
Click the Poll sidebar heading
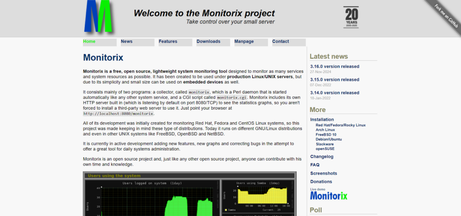tap(316, 210)
